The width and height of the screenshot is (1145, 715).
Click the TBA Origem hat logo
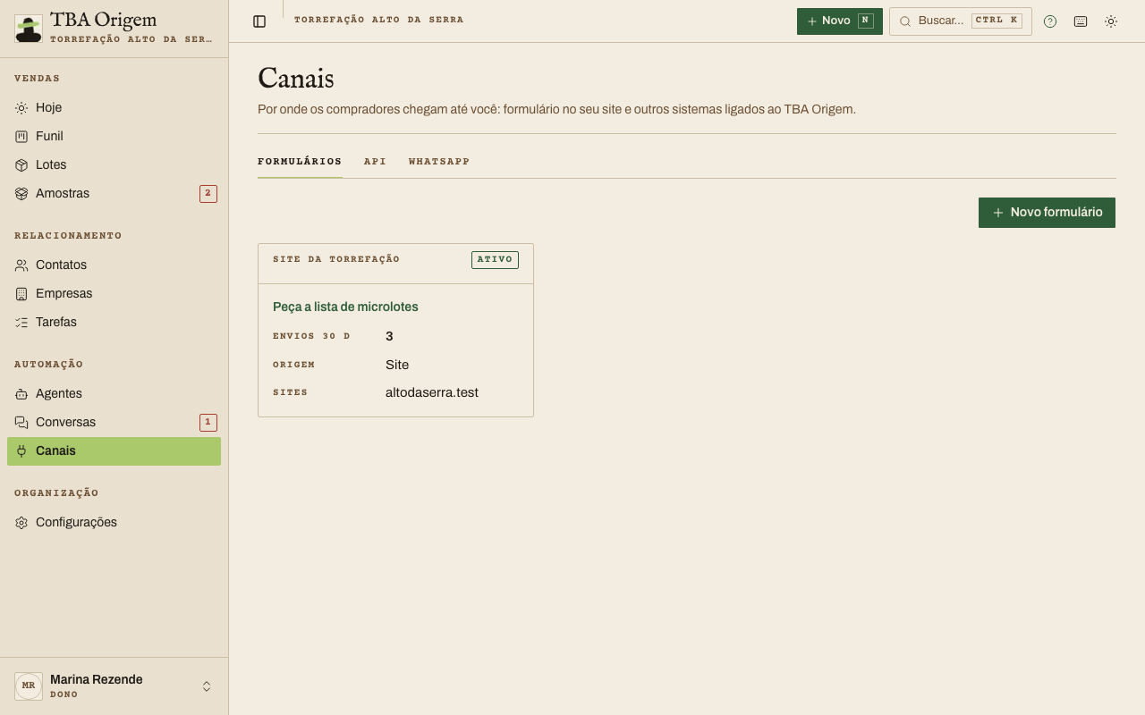(29, 29)
